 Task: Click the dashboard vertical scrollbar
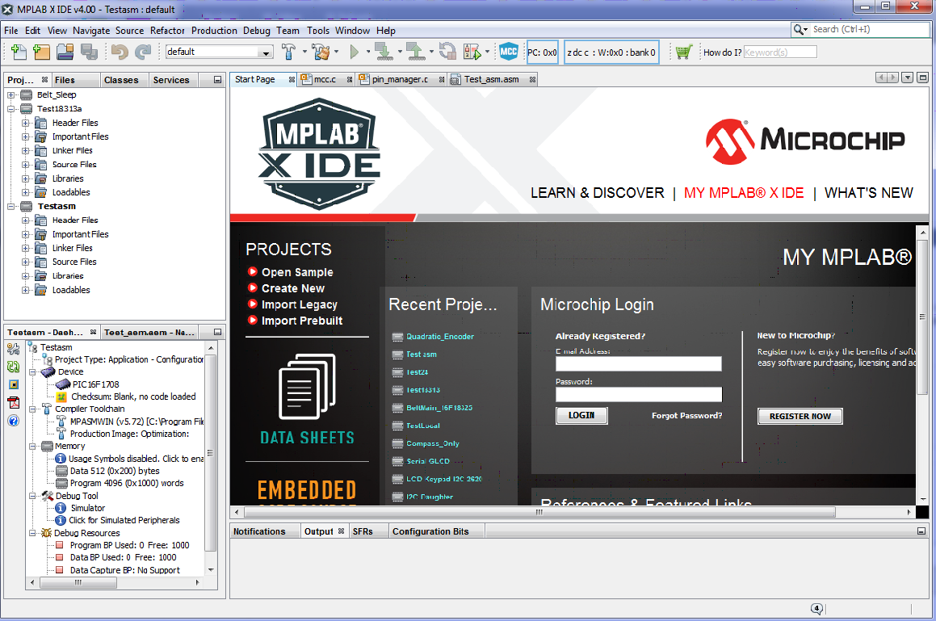[210, 452]
